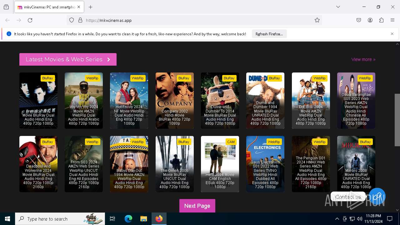Open Hot Frosty 2024 movie card
The width and height of the screenshot is (400, 225).
tap(129, 101)
